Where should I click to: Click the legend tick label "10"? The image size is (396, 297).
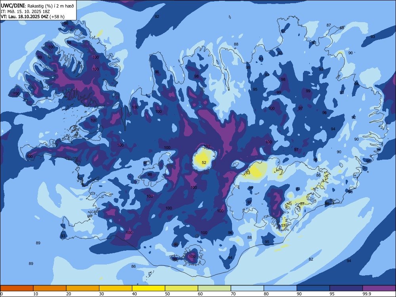(36, 294)
